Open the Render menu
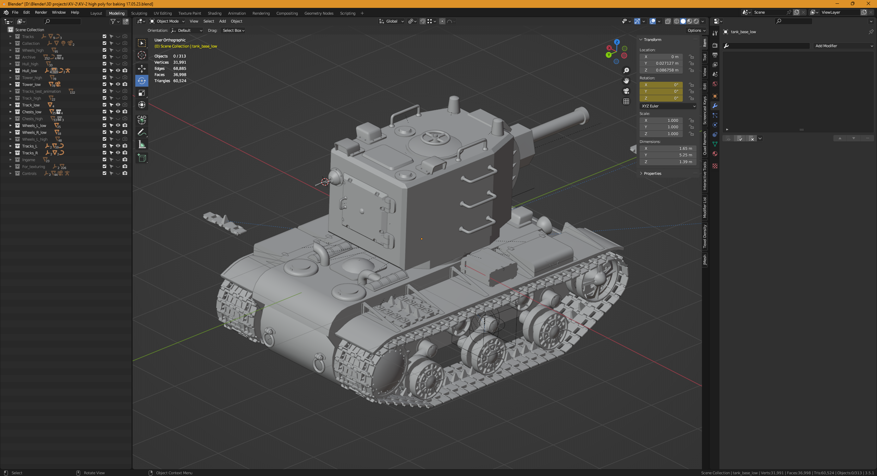877x476 pixels. point(41,12)
